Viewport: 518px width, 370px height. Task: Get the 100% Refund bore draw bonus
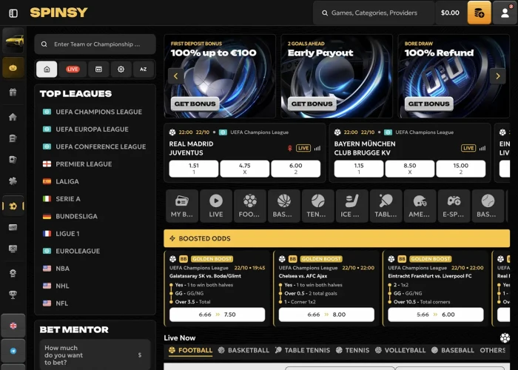point(428,104)
